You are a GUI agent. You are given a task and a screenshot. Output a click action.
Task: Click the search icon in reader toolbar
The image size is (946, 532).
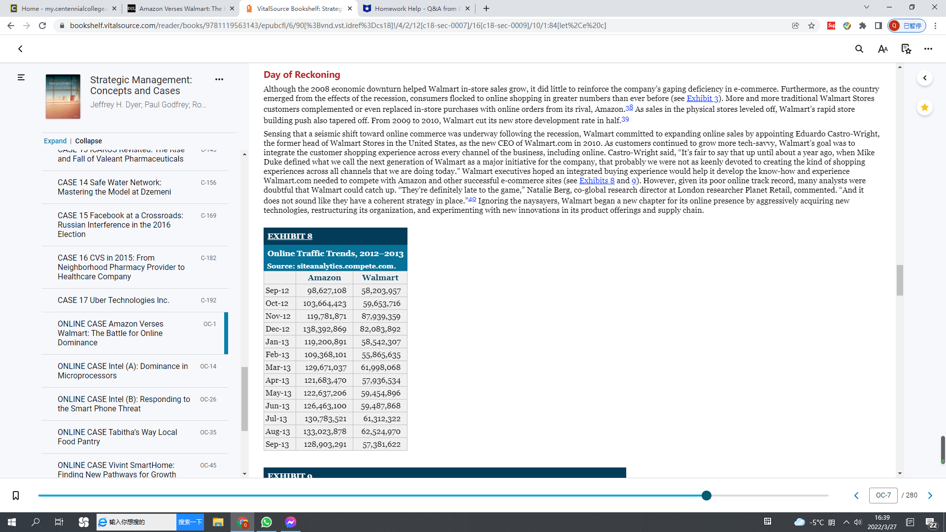pos(859,49)
